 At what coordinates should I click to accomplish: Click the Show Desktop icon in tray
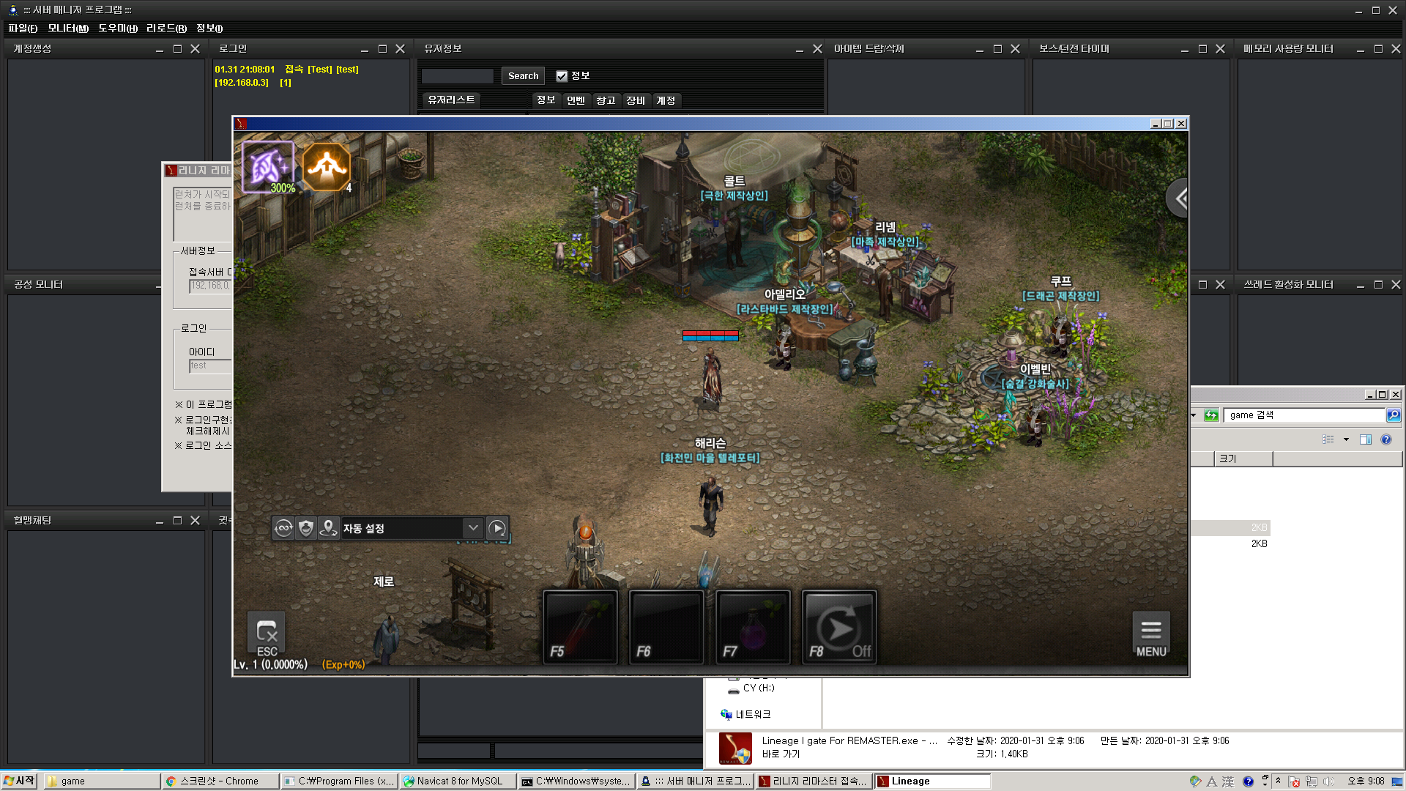1397,781
